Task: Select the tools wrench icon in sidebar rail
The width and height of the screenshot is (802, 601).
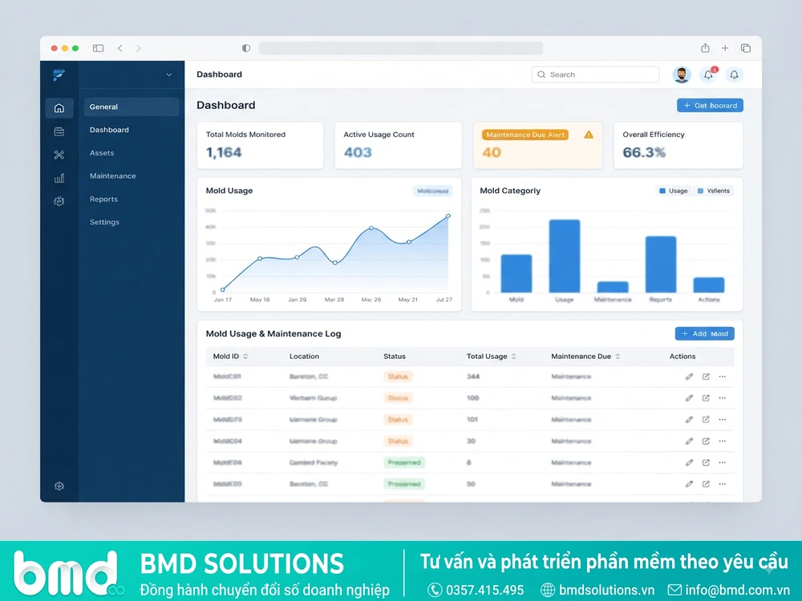Action: tap(59, 155)
